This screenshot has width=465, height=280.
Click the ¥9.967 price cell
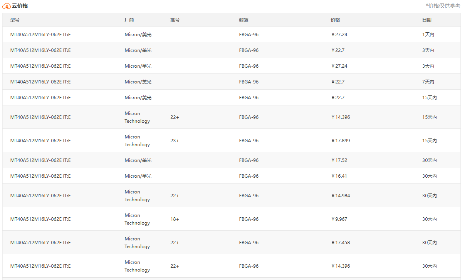pos(339,219)
